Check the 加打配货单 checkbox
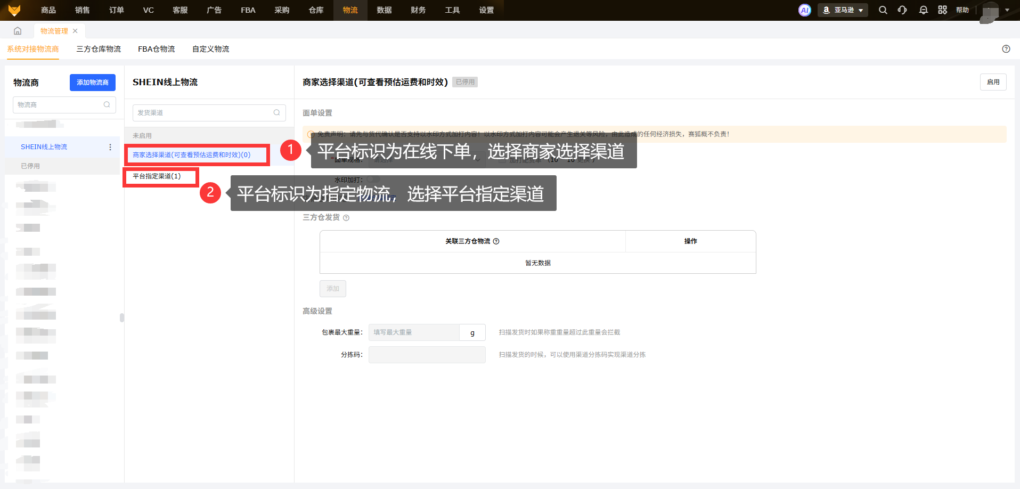 502,160
